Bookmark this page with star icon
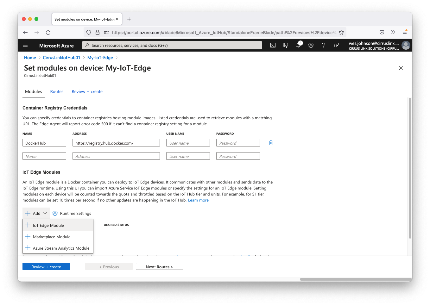Viewport: 430px width, 305px height. click(x=341, y=33)
